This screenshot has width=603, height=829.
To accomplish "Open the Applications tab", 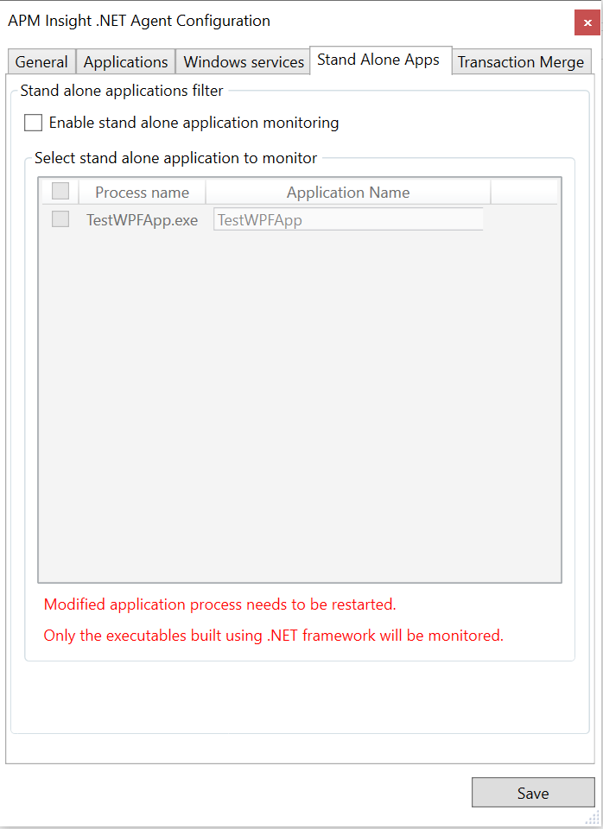I will coord(124,61).
